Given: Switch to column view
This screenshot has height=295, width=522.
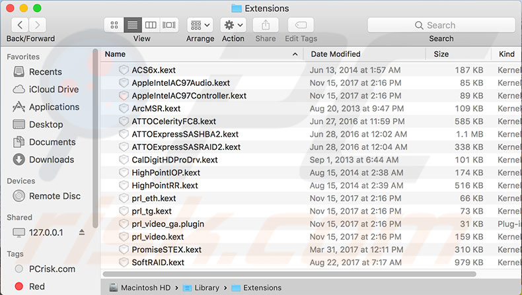Looking at the screenshot, I should click(x=151, y=25).
